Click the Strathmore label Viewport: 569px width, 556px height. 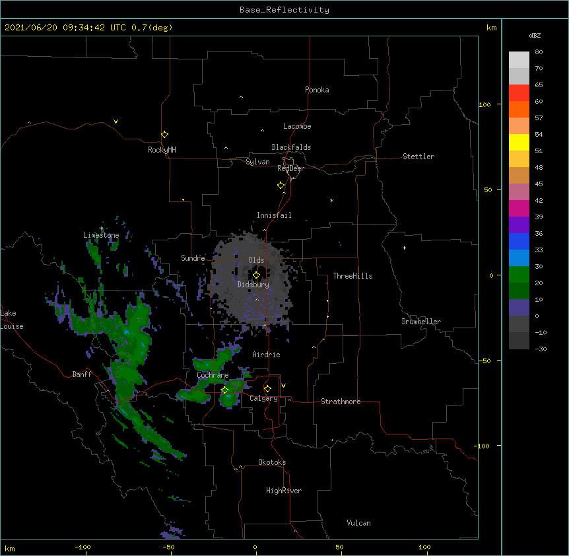click(341, 401)
